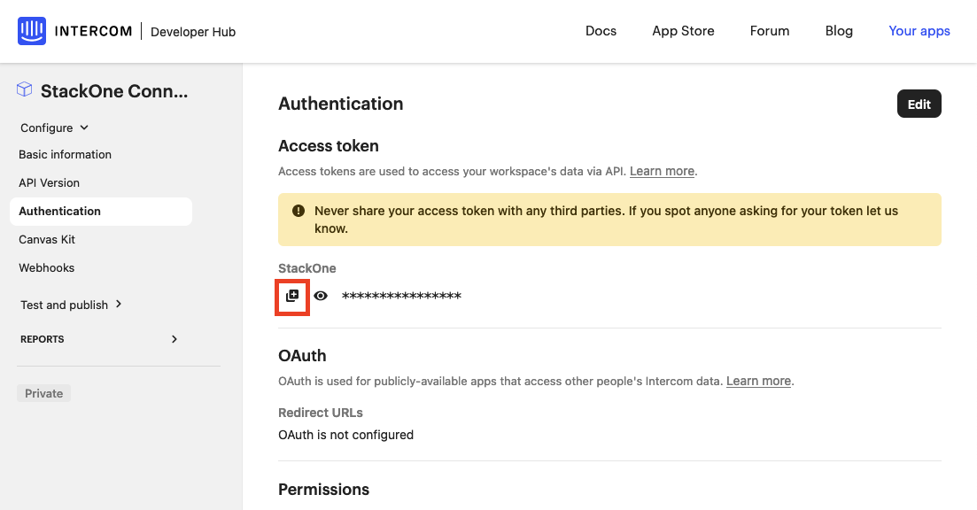This screenshot has height=510, width=977.
Task: Copy the StackOne access token
Action: click(x=292, y=297)
